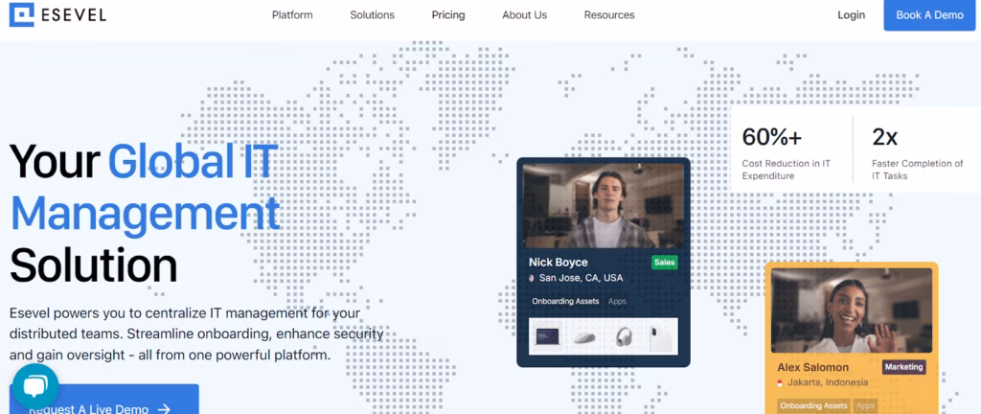
Task: Open the Resources menu
Action: pyautogui.click(x=609, y=15)
